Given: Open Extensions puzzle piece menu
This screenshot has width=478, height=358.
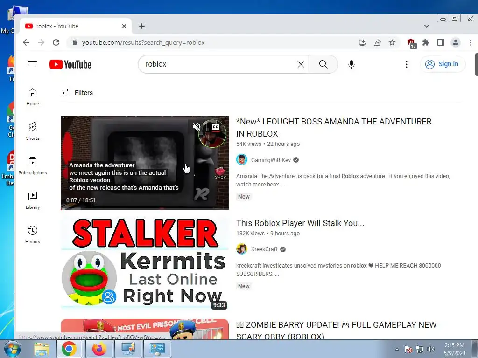Looking at the screenshot, I should tap(426, 42).
